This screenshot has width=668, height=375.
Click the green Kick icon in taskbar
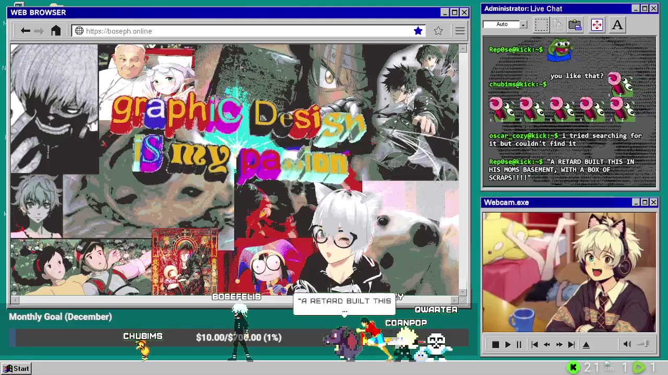573,368
